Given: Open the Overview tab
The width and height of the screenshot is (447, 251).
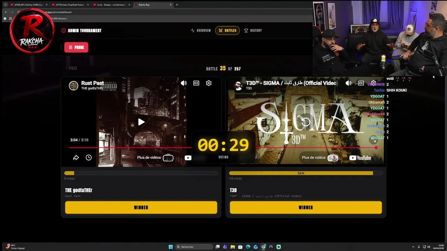Looking at the screenshot, I should [x=201, y=30].
